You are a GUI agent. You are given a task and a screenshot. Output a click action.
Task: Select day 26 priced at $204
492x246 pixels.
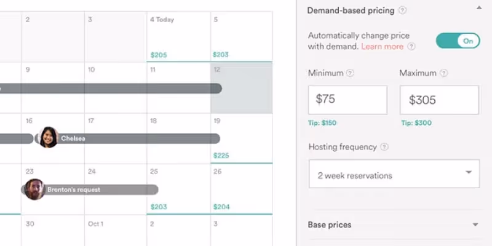coord(241,189)
